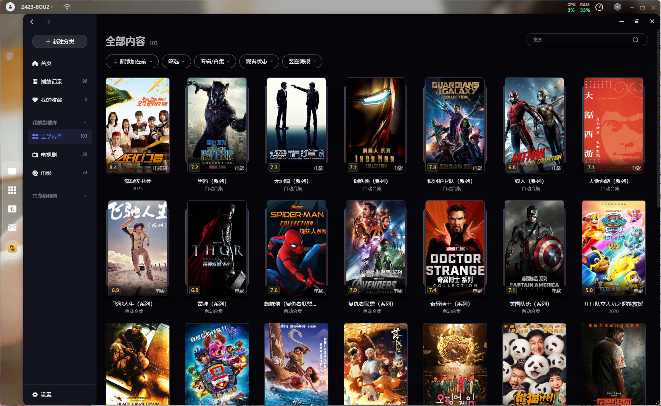Click the item count 103 beside heading

(153, 43)
